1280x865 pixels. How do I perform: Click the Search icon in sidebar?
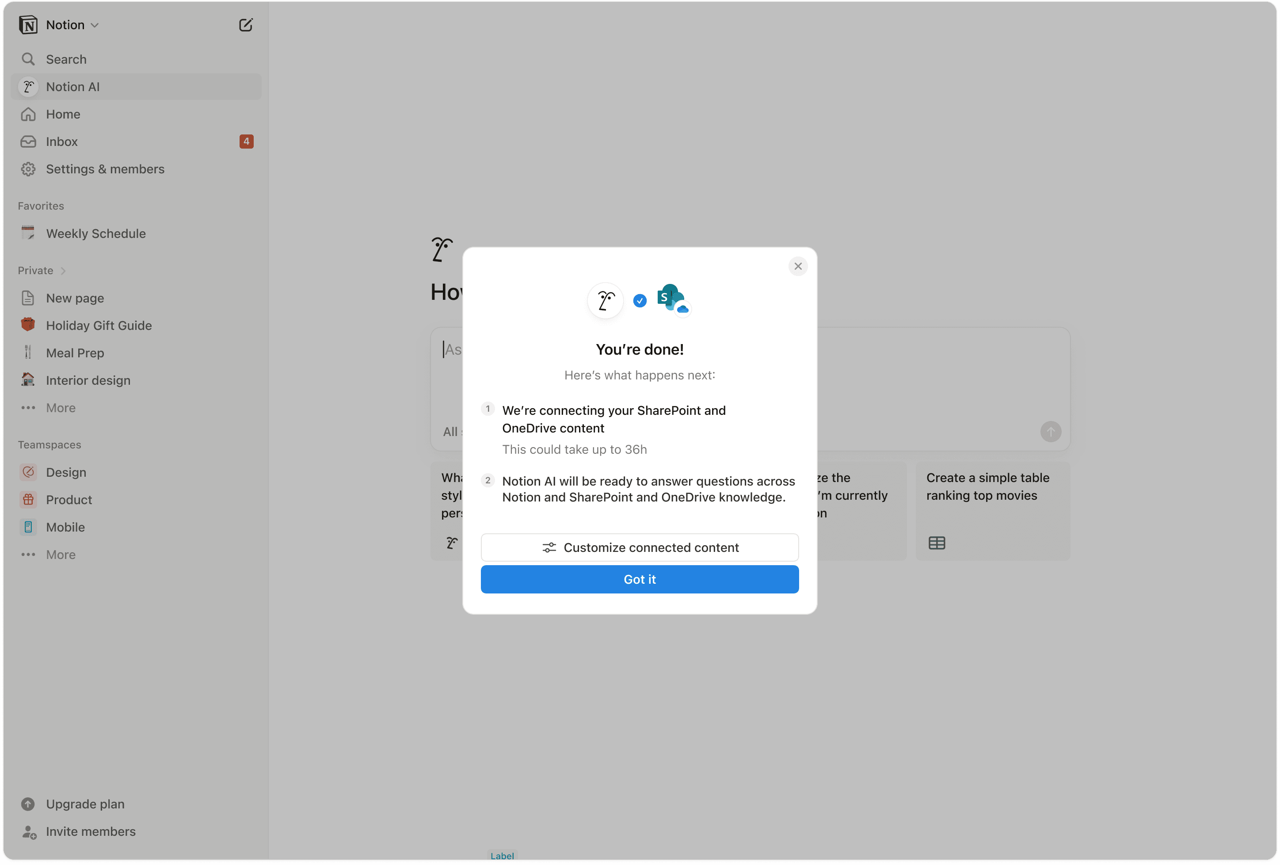tap(28, 59)
